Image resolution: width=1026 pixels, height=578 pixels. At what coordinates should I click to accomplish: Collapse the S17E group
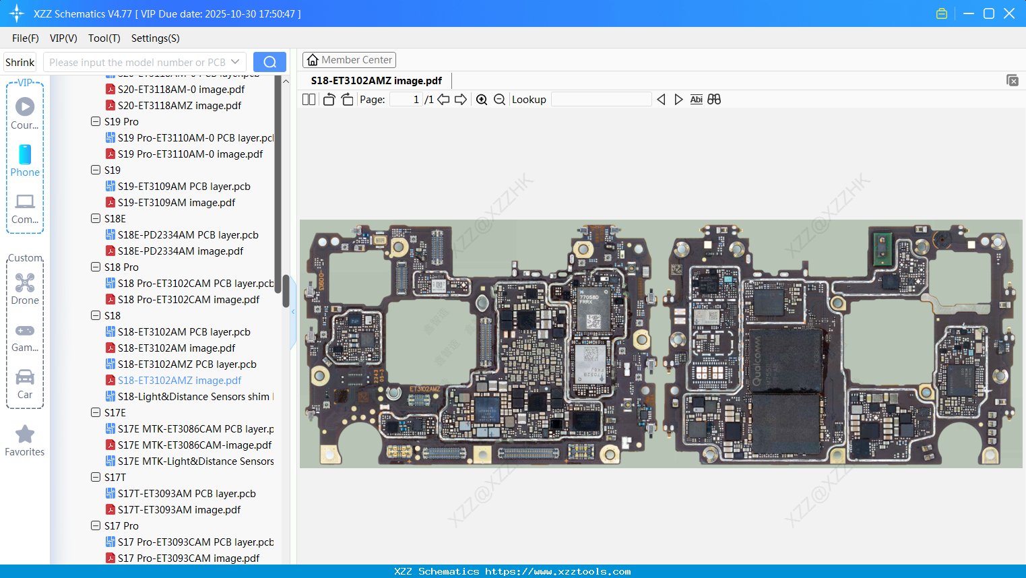pos(96,412)
